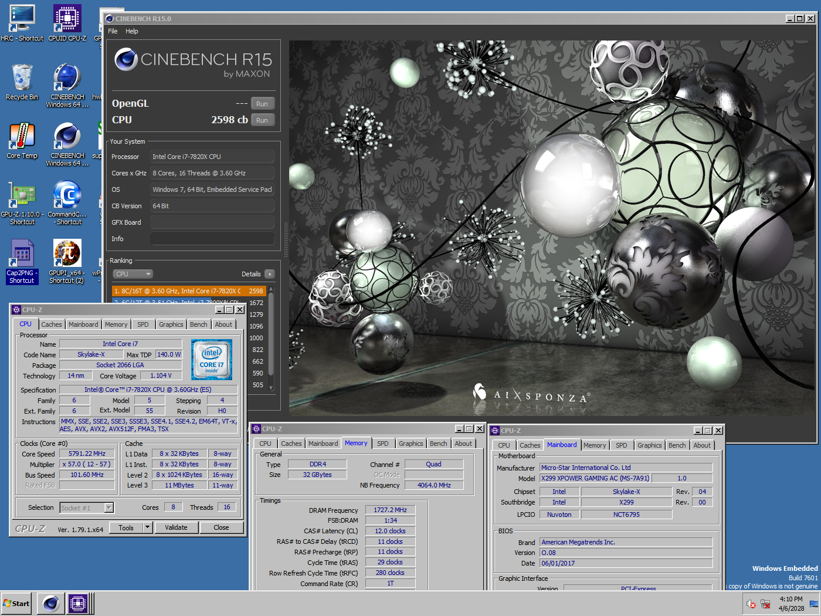Open Graphics tab in CPU-Z Memory window
Viewport: 821px width, 616px height.
[411, 444]
